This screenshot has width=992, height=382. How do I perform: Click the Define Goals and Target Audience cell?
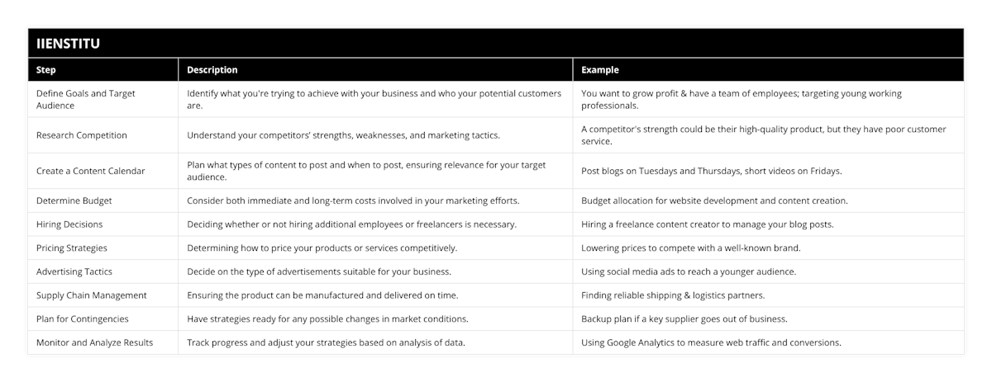point(86,99)
